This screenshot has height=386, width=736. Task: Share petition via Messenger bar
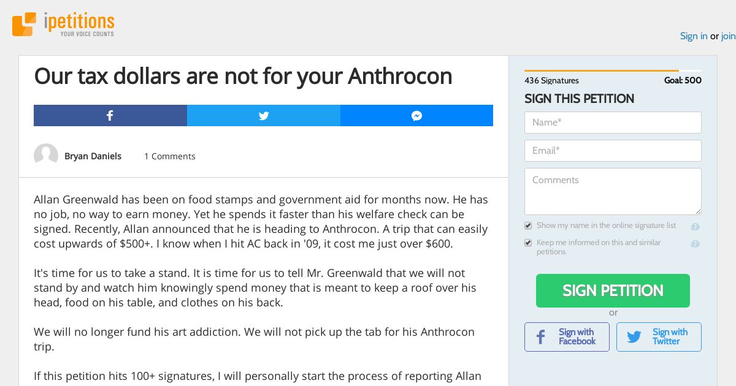pos(416,115)
